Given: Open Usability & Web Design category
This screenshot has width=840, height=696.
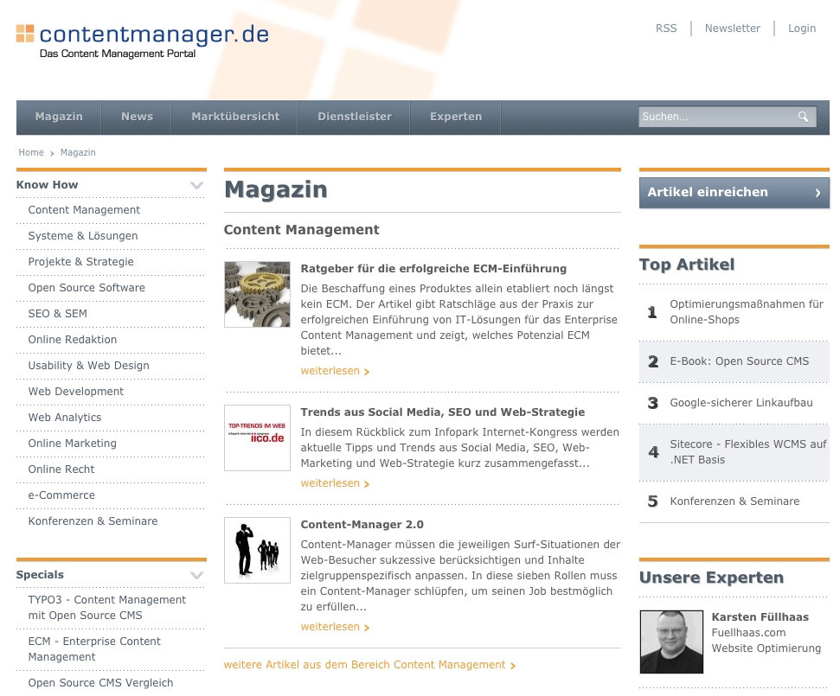Looking at the screenshot, I should [89, 366].
